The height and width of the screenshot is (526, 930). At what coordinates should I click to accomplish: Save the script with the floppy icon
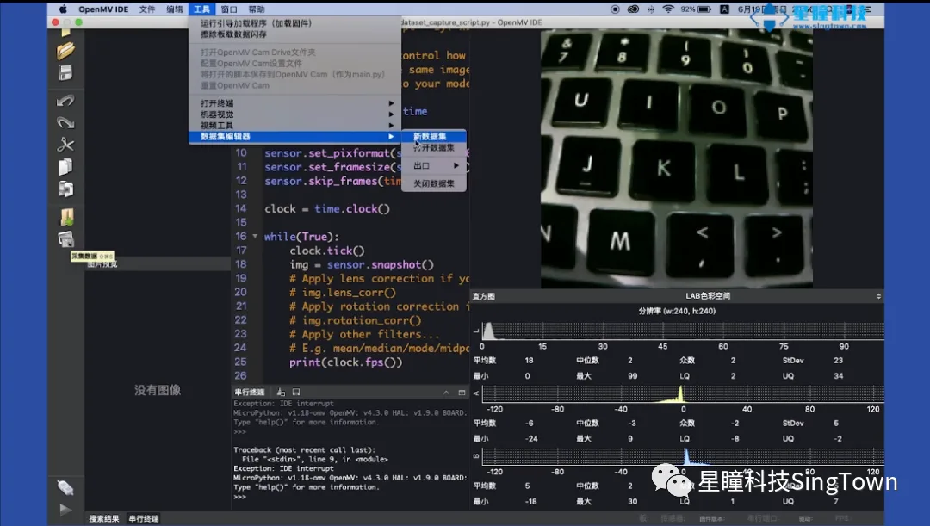[x=65, y=73]
